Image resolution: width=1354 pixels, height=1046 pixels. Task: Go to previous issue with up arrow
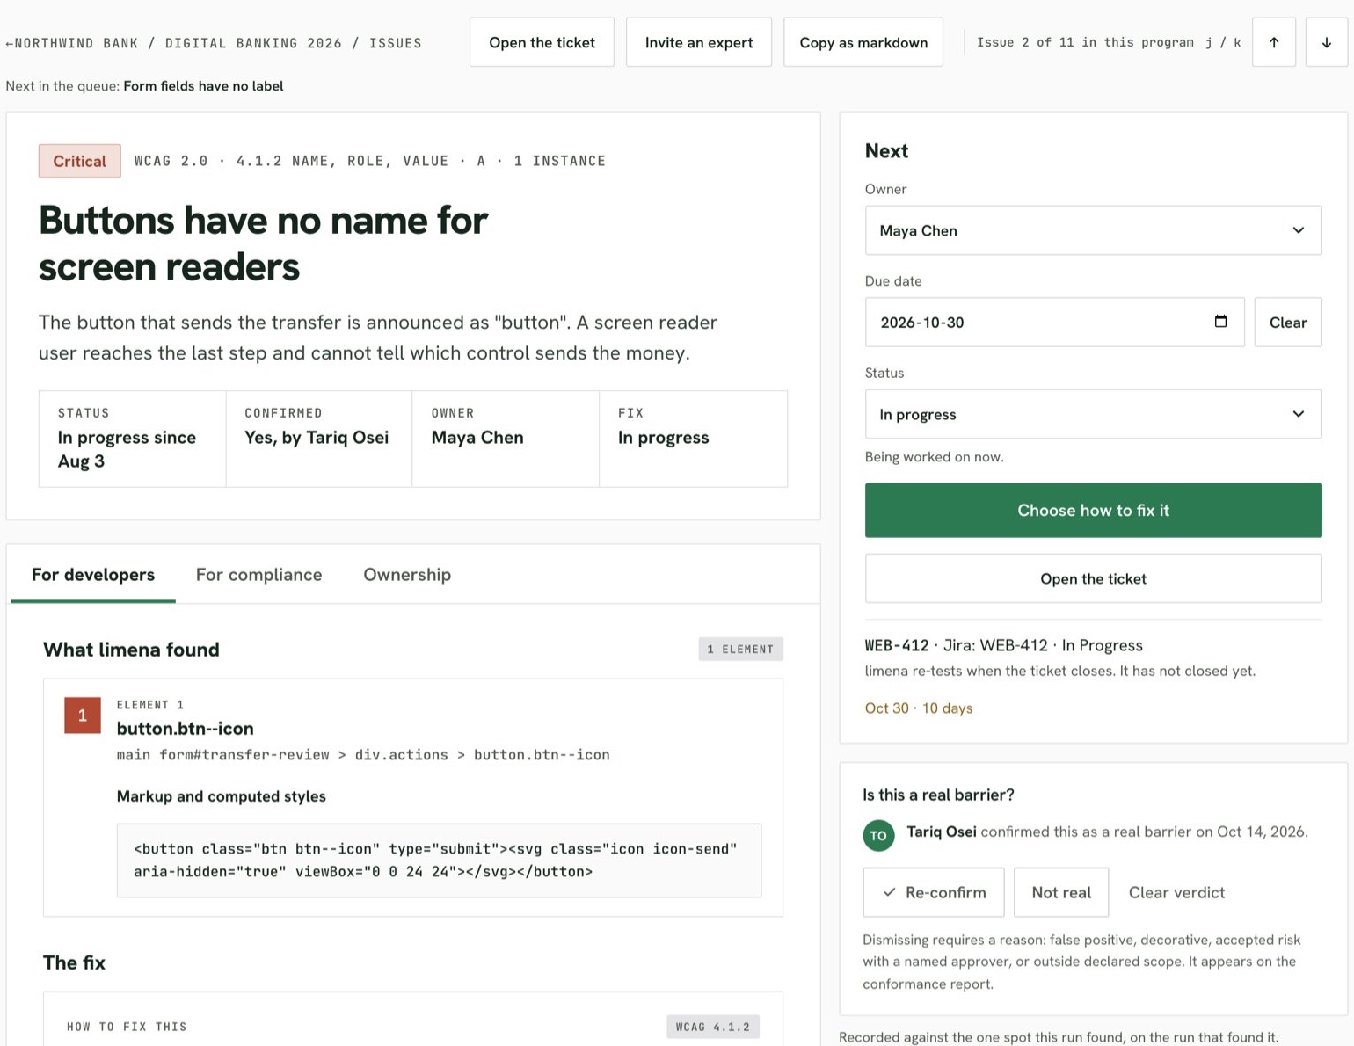(1273, 42)
